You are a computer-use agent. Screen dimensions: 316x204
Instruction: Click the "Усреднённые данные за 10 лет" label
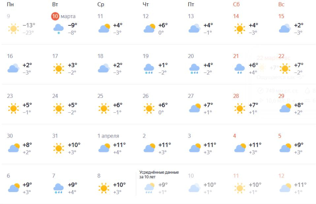[159, 175]
